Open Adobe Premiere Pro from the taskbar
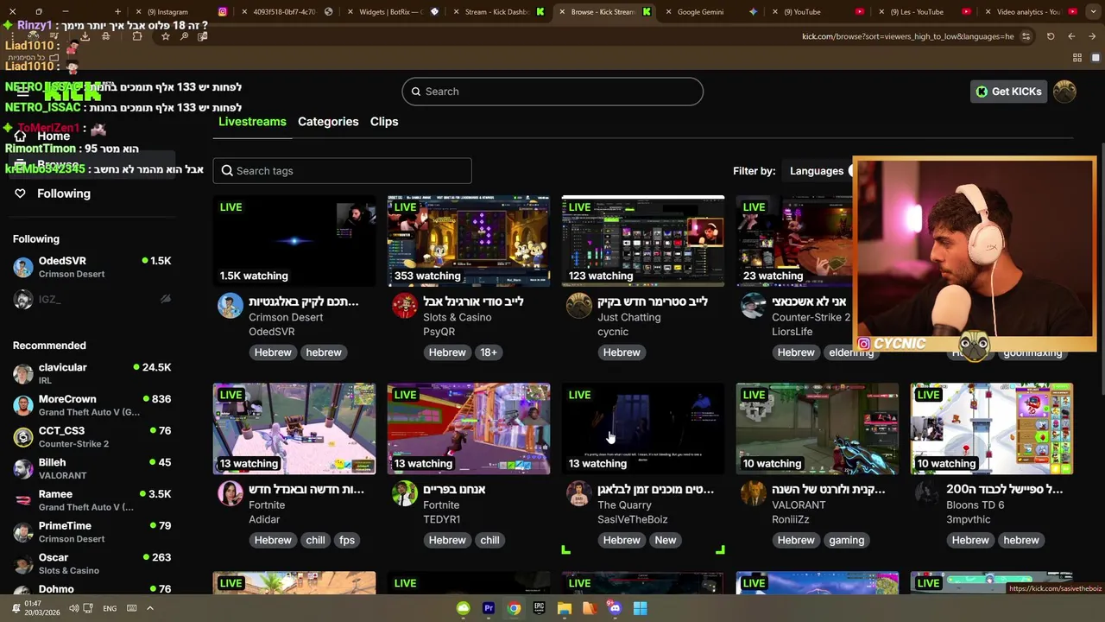This screenshot has width=1105, height=622. click(489, 608)
